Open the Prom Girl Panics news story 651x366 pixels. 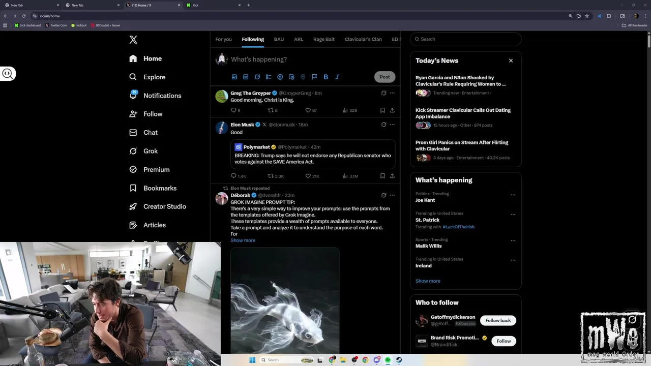pyautogui.click(x=465, y=150)
